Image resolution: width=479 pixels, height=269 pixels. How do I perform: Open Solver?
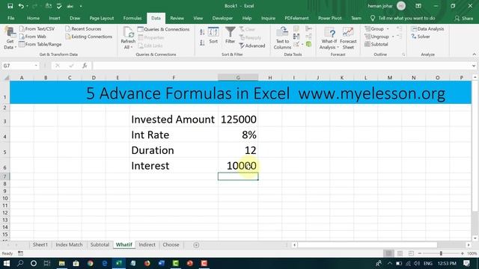click(421, 37)
